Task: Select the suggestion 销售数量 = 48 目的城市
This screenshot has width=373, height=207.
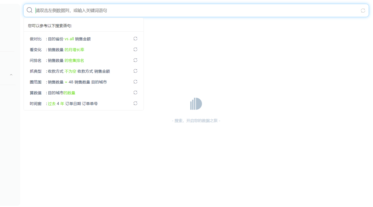Action: (76, 82)
